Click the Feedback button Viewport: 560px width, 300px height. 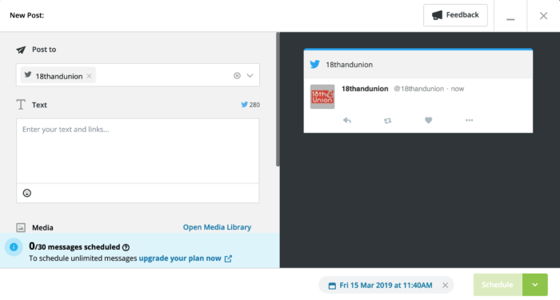pos(455,15)
